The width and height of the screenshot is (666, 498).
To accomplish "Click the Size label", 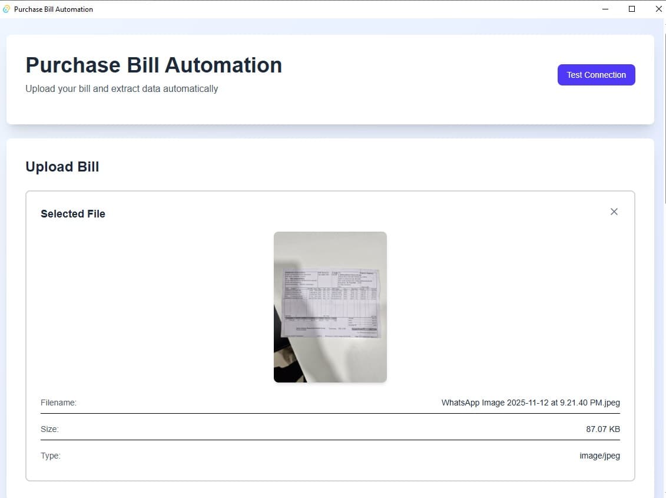I will [49, 430].
